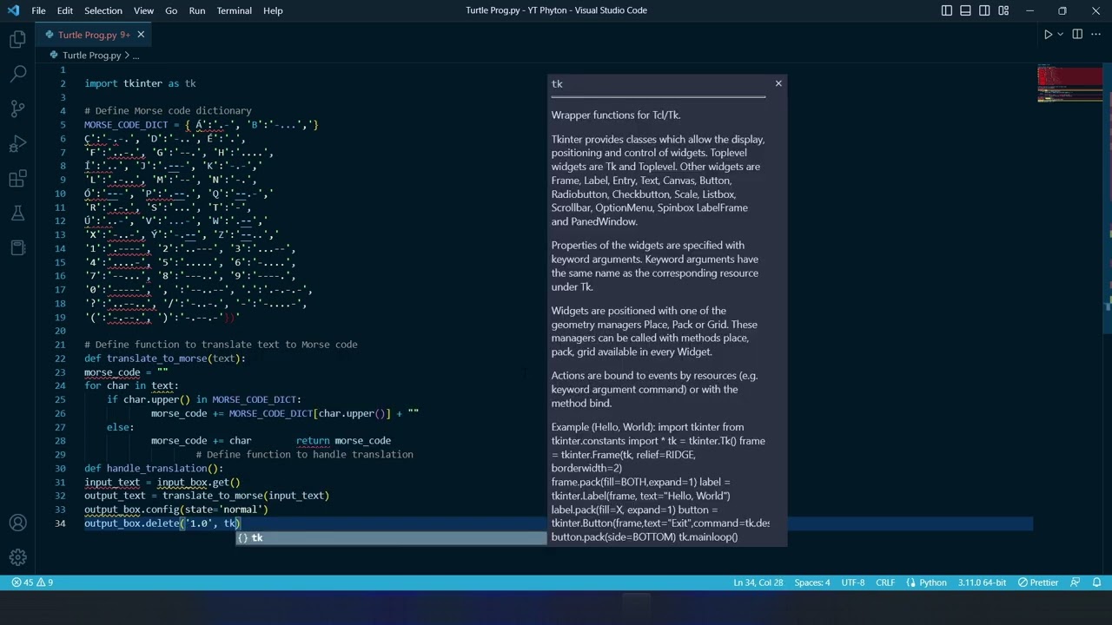
Task: Accept the tk autocomplete suggestion
Action: 392,538
